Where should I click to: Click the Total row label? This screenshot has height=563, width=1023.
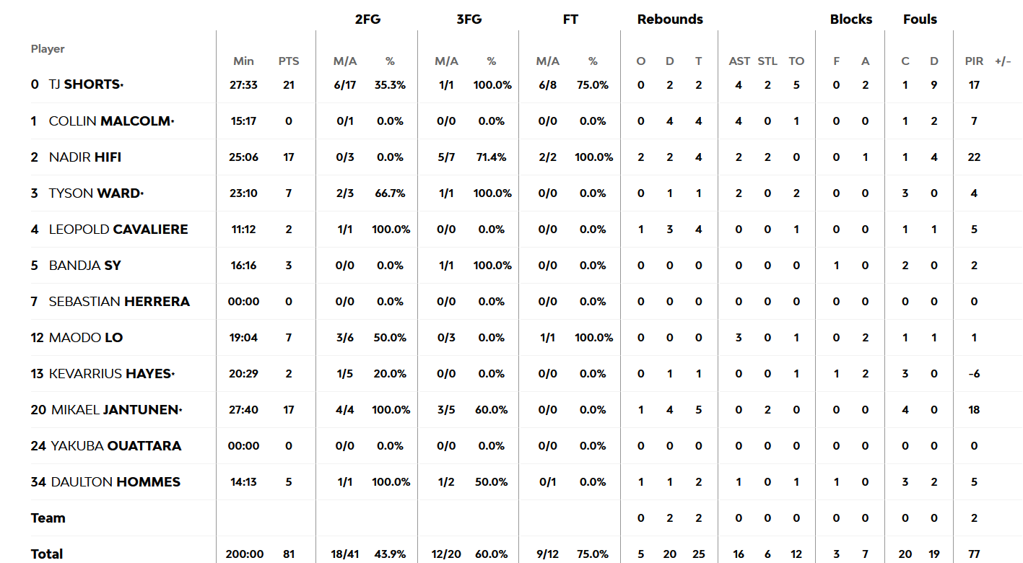pyautogui.click(x=47, y=554)
